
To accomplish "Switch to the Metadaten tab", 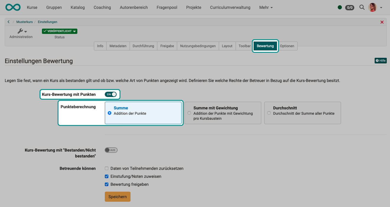I will click(118, 46).
